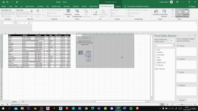Viewport: 198px width, 111px height.
Task: Open the Power Pivot tab
Action: (x=93, y=6)
